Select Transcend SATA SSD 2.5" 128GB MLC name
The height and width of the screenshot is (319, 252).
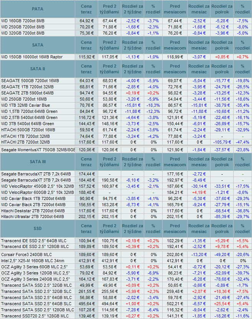click(x=38, y=310)
